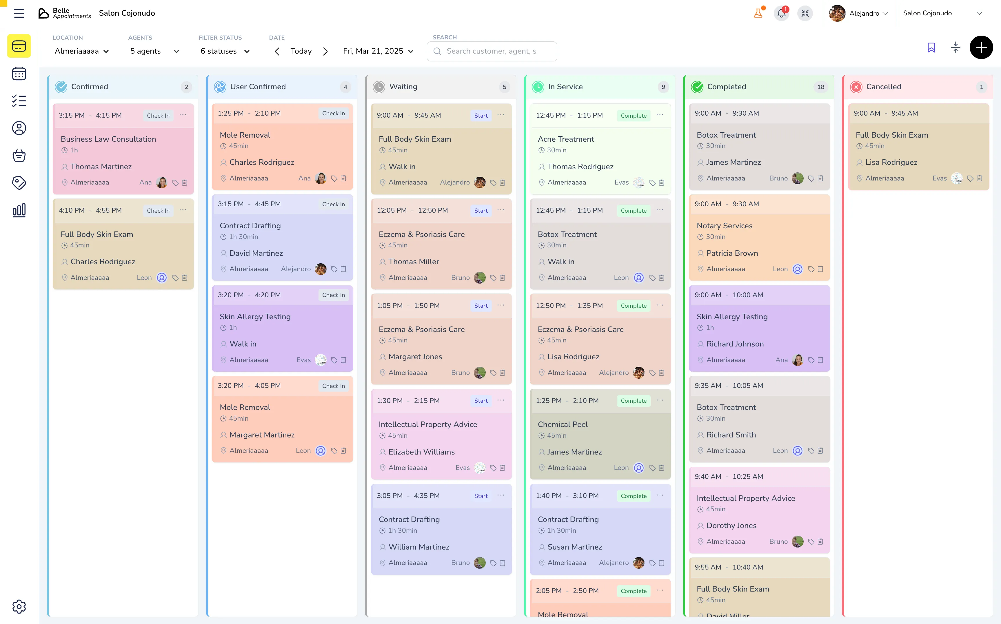Open notifications via the bell icon

(x=781, y=13)
